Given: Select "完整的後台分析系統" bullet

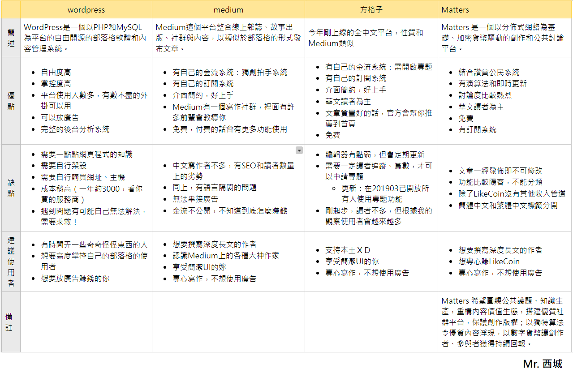Looking at the screenshot, I should click(x=75, y=129).
